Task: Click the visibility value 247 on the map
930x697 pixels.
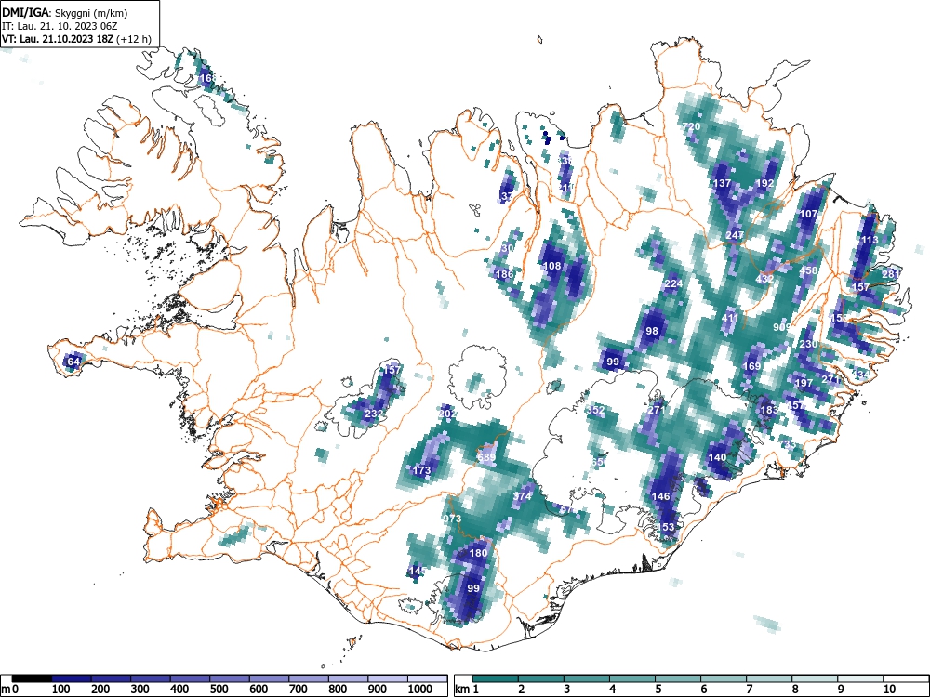Action: pyautogui.click(x=735, y=235)
